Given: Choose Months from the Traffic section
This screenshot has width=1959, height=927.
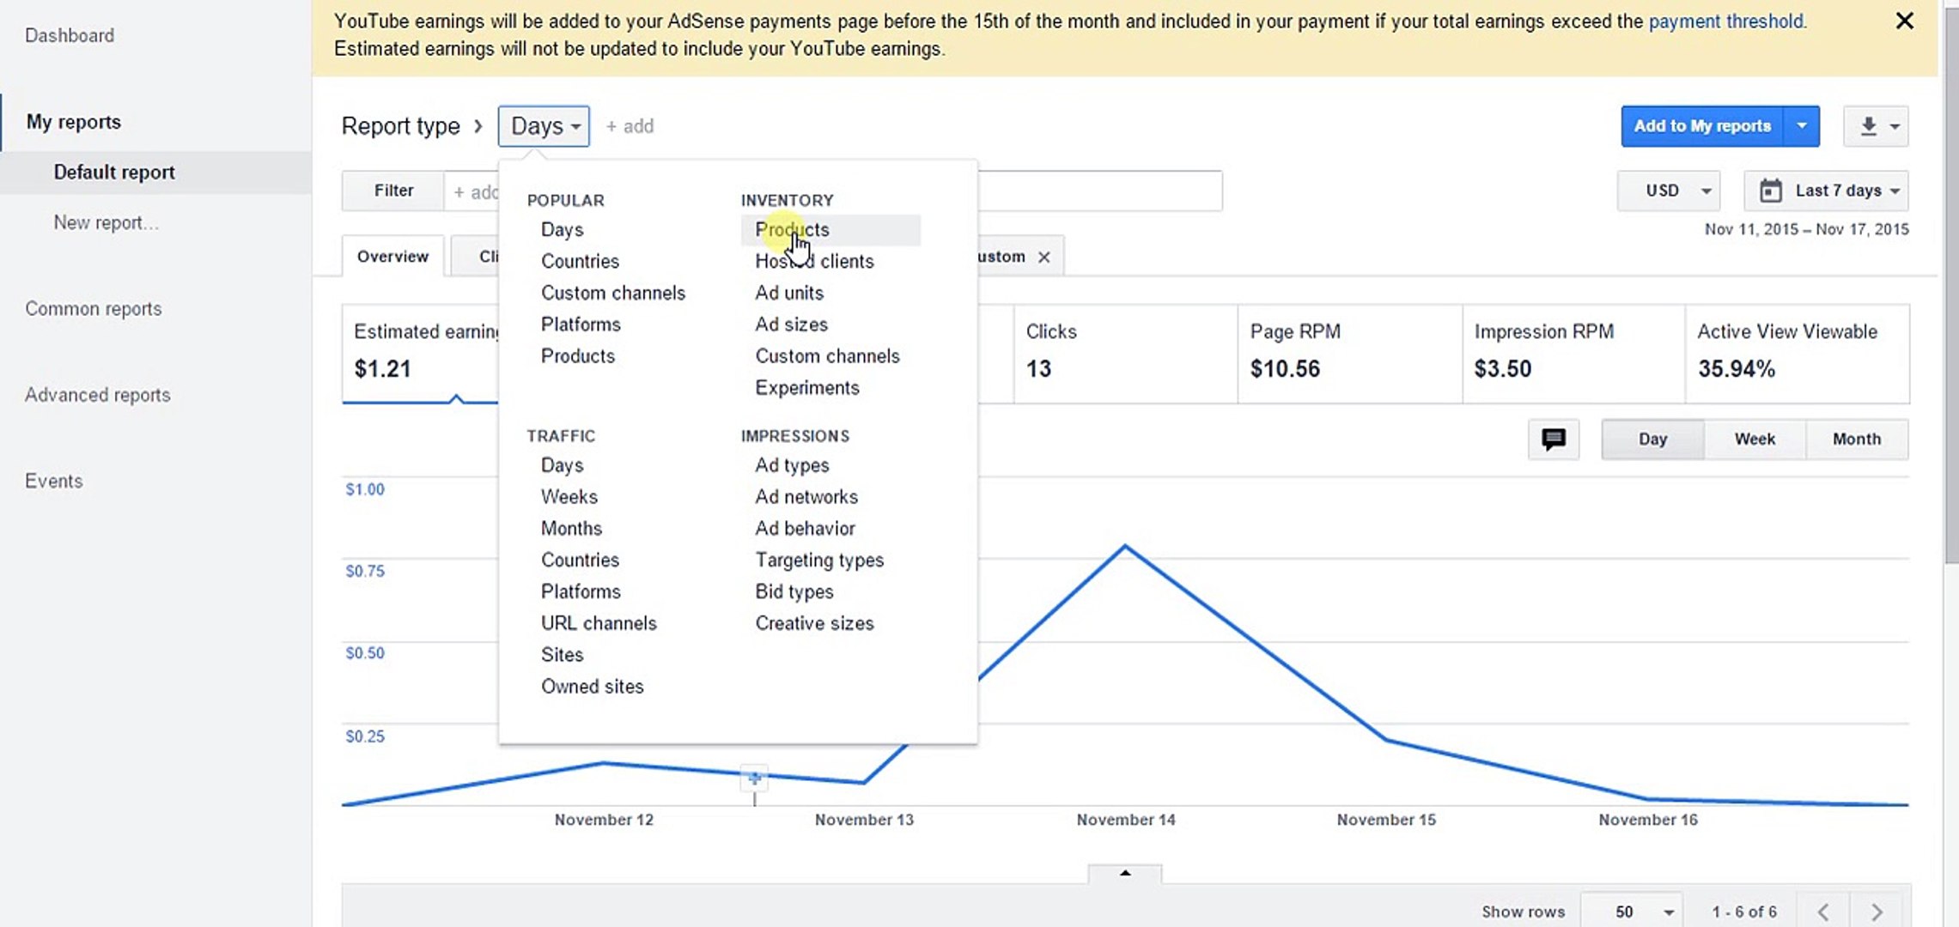Looking at the screenshot, I should [x=571, y=529].
